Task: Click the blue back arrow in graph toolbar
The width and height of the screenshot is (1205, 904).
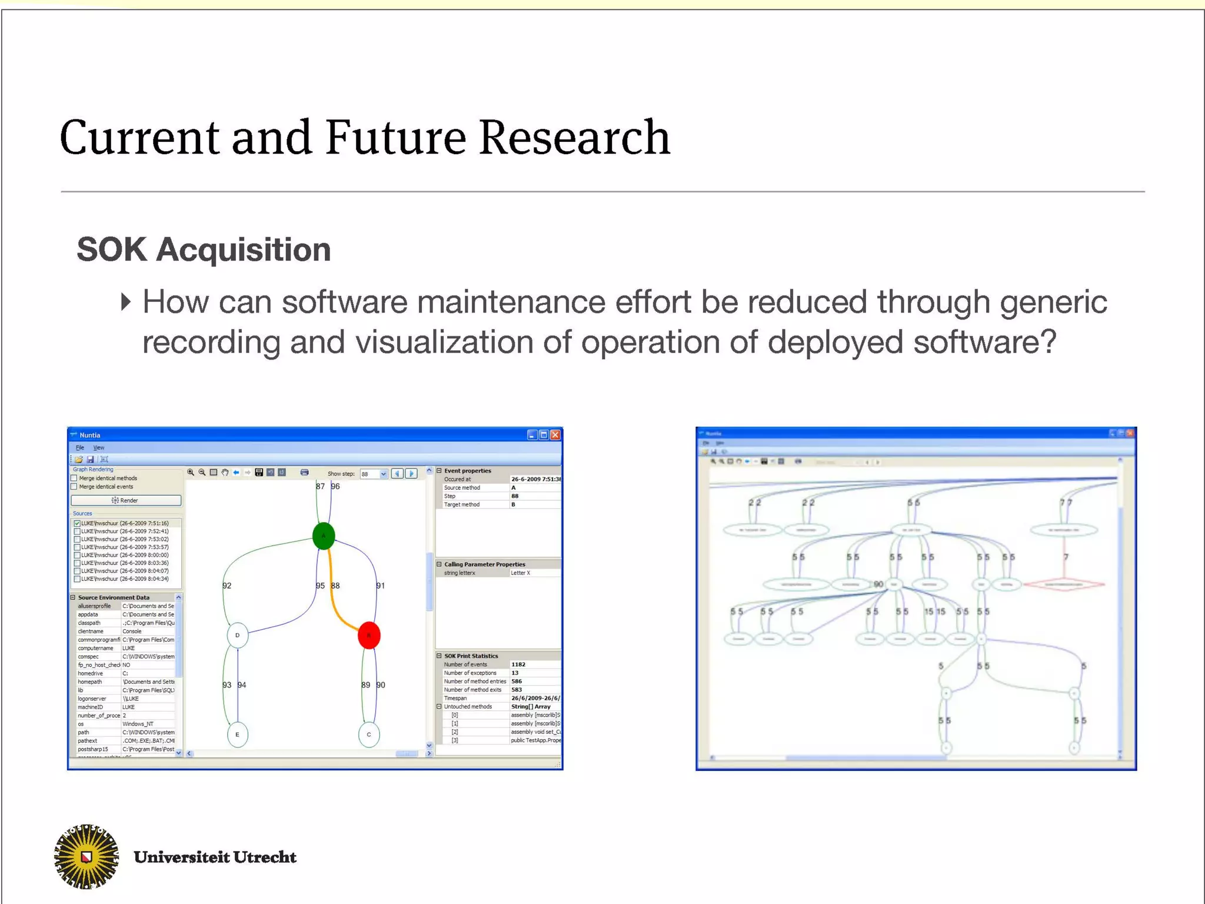Action: coord(236,473)
